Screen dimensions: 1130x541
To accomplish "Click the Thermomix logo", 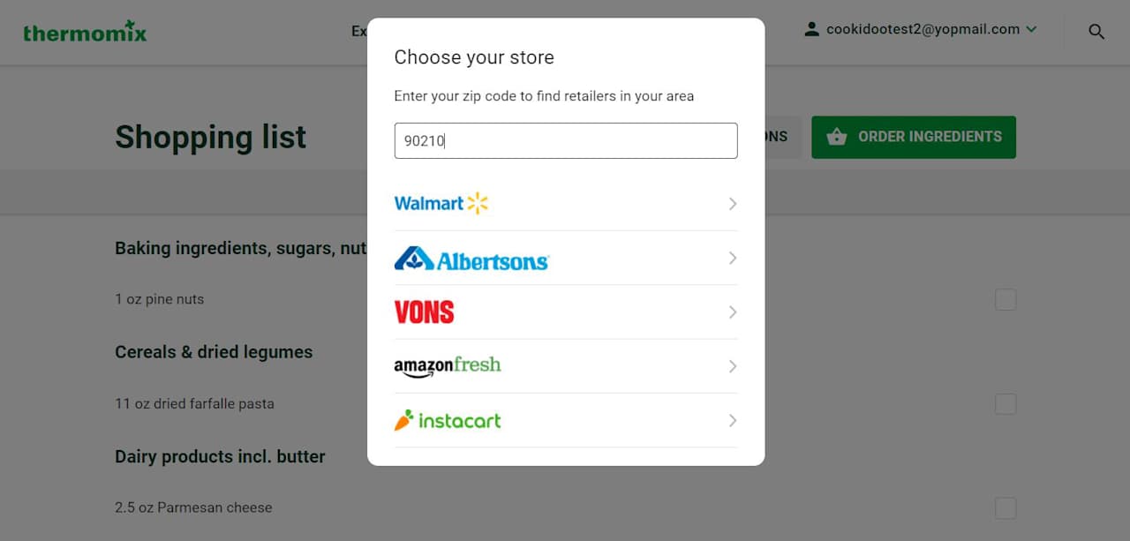I will click(x=85, y=32).
